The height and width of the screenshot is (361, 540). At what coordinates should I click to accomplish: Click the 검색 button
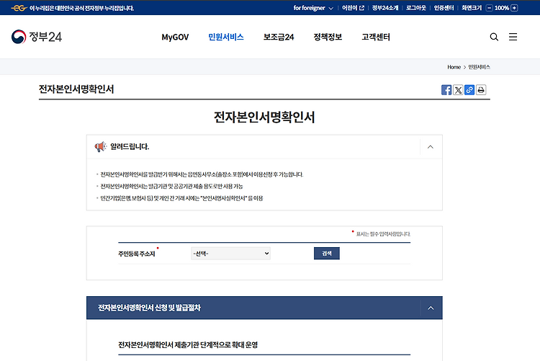tap(326, 254)
